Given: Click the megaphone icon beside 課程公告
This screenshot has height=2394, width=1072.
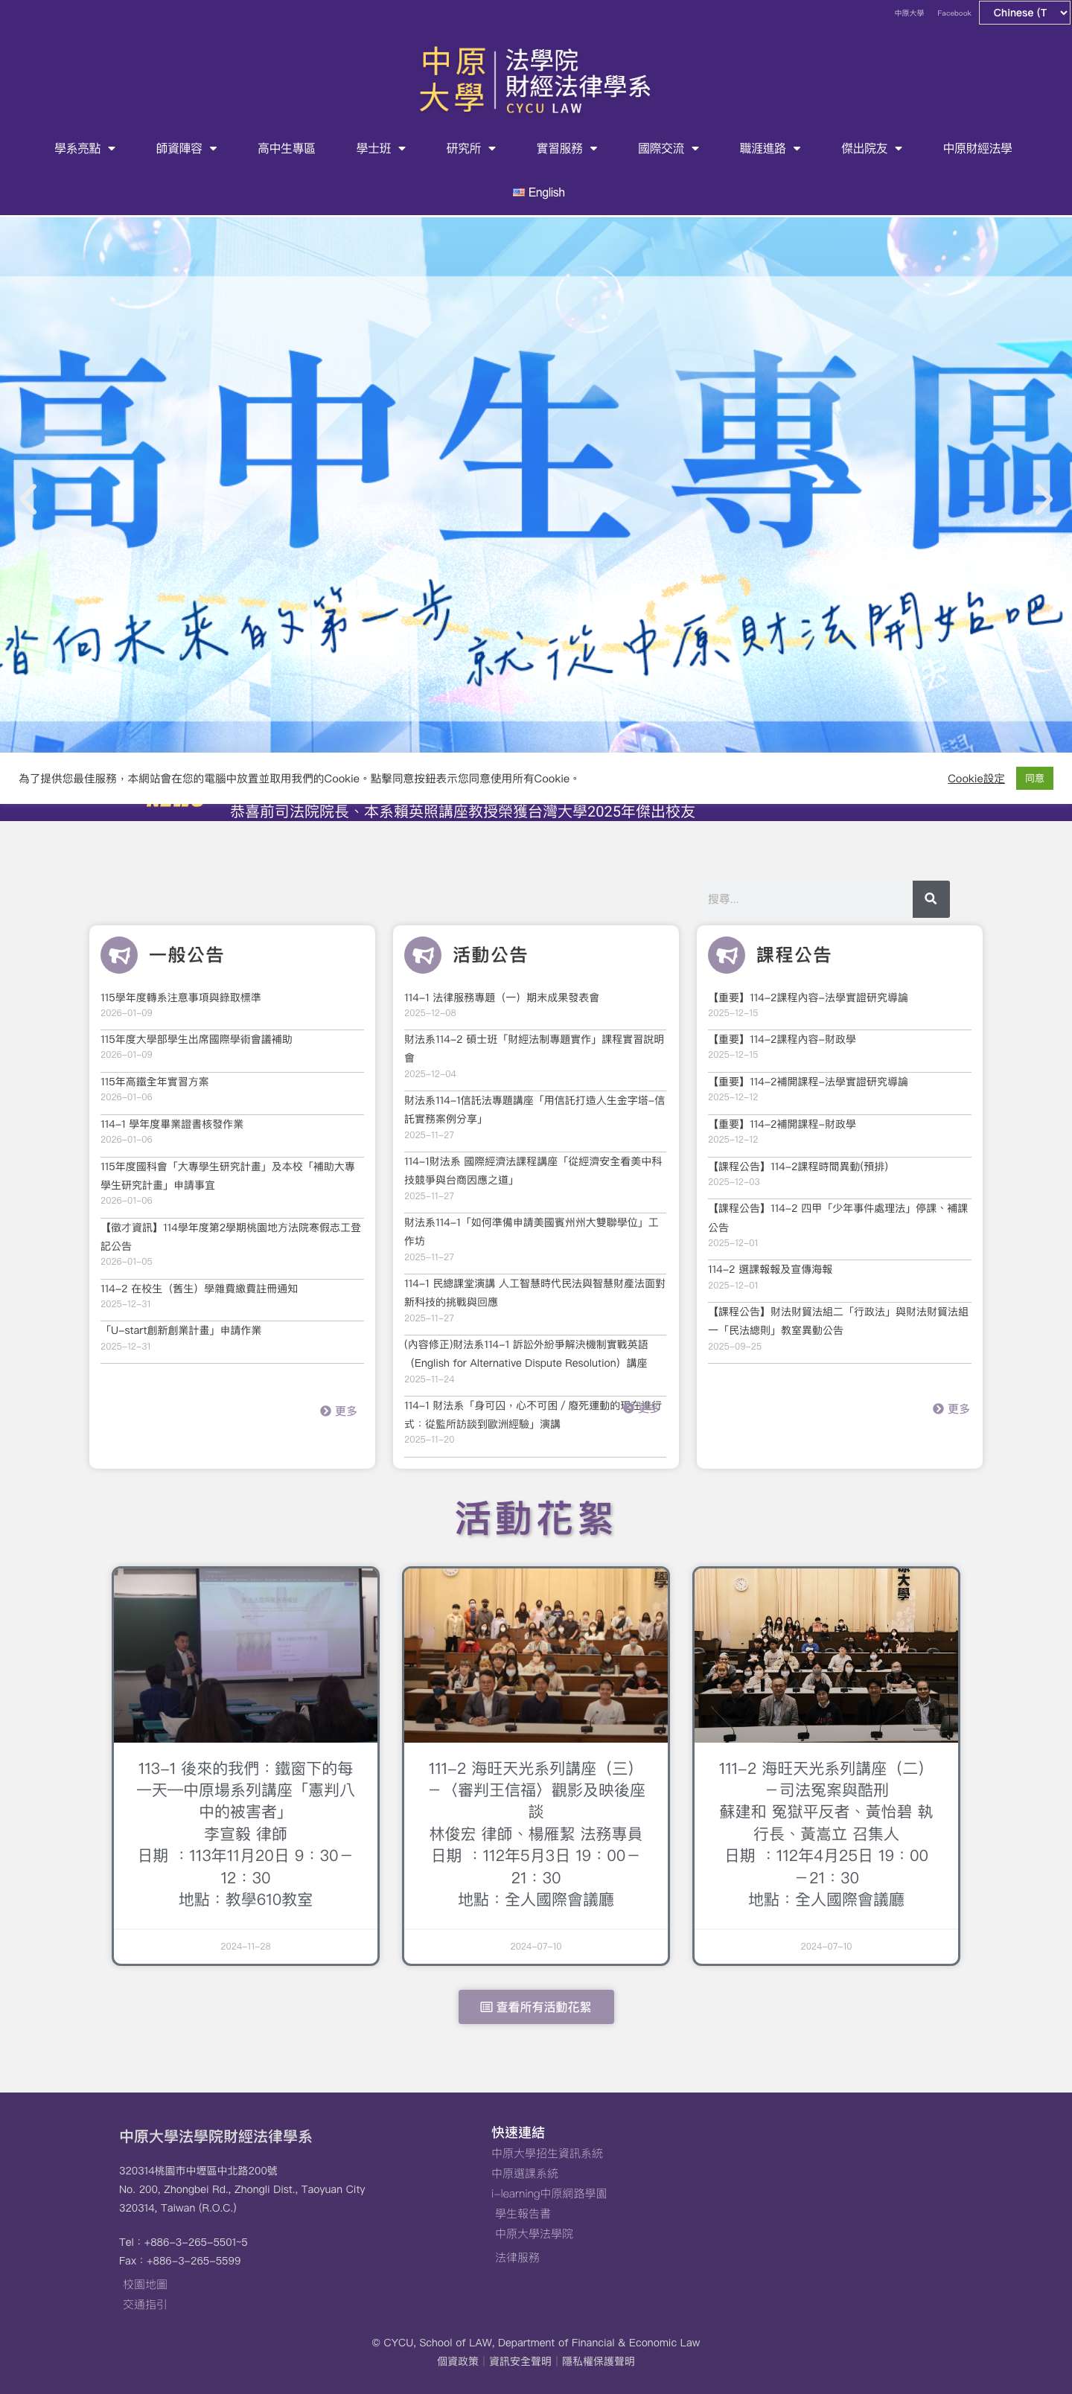Looking at the screenshot, I should [726, 954].
